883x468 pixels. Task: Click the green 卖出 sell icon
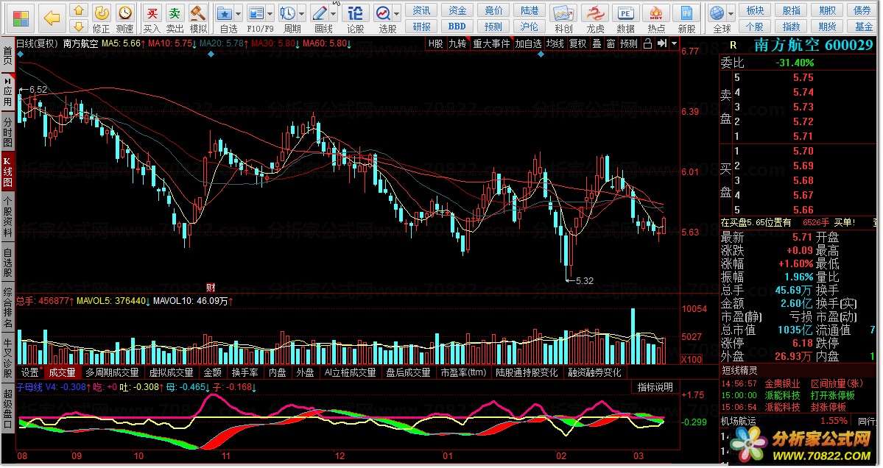coord(175,18)
